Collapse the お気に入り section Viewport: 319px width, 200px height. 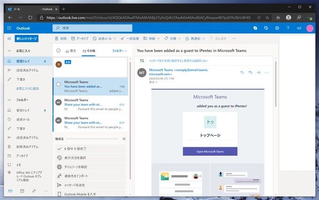(9, 51)
